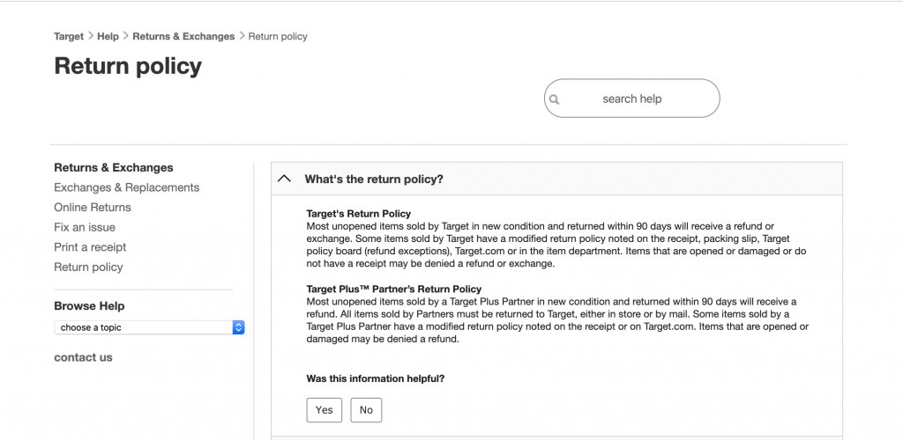
Task: Click the search magnifier icon
Action: point(555,99)
